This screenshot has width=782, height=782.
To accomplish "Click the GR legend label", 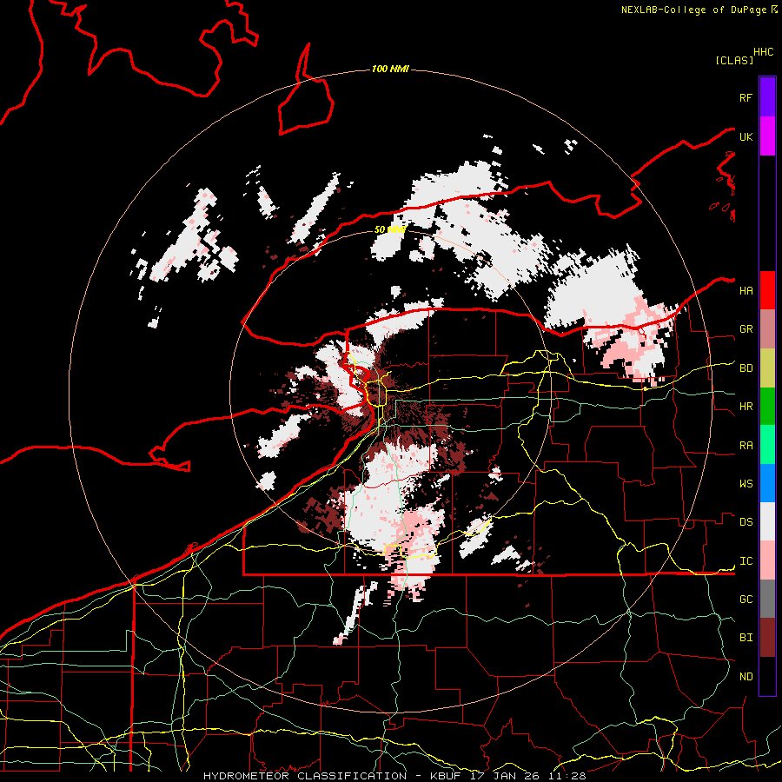I will tap(746, 329).
